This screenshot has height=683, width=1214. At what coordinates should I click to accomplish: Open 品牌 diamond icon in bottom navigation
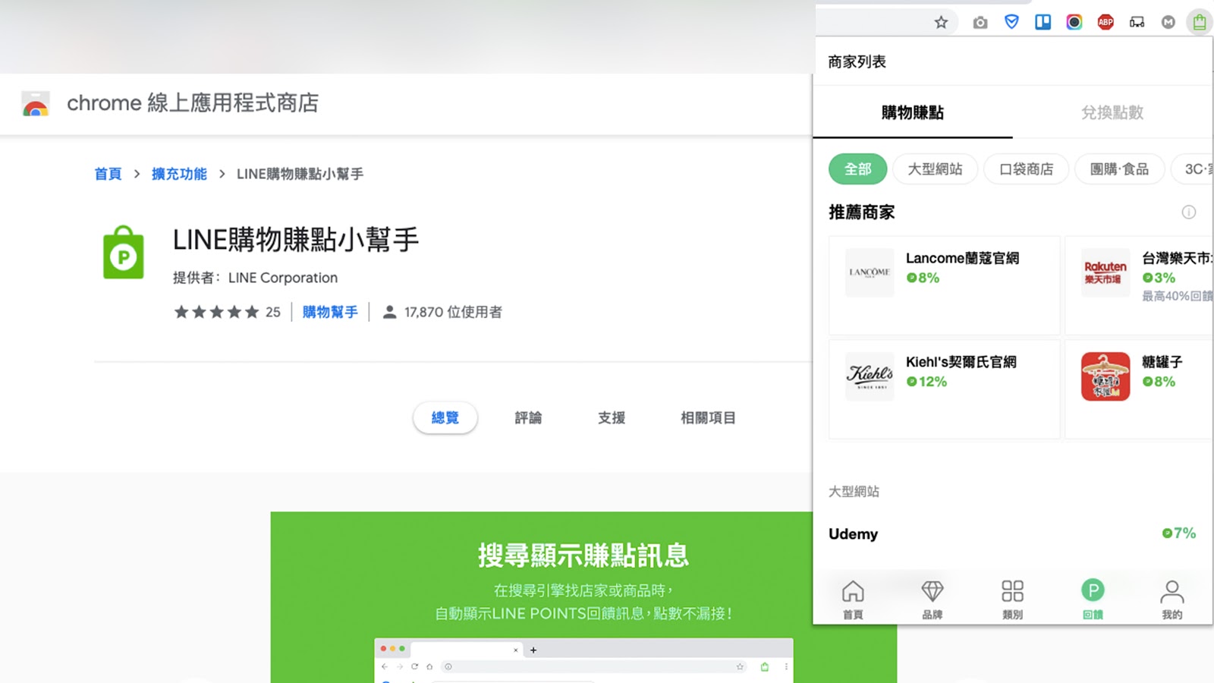932,599
